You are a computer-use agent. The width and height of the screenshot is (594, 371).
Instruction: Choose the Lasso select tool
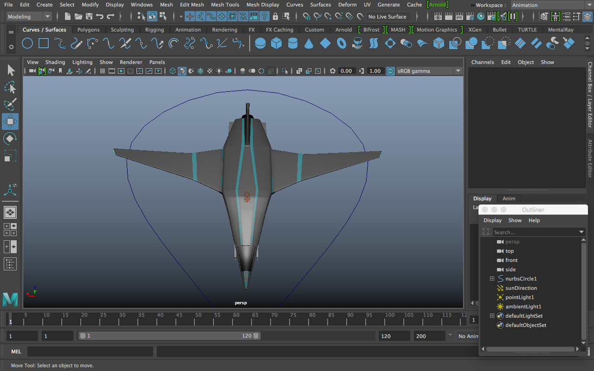click(x=10, y=87)
